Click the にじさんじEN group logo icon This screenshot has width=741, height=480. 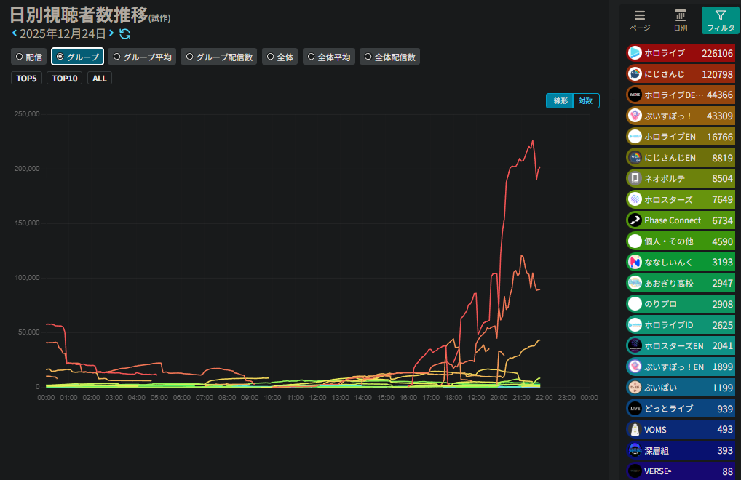[635, 158]
